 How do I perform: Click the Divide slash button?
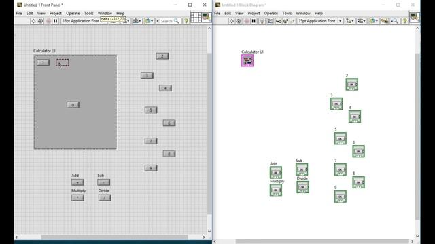click(x=105, y=197)
